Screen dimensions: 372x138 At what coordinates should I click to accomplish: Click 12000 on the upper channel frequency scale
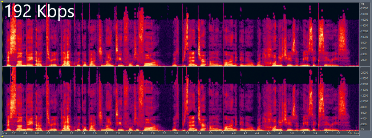tap(364, 31)
